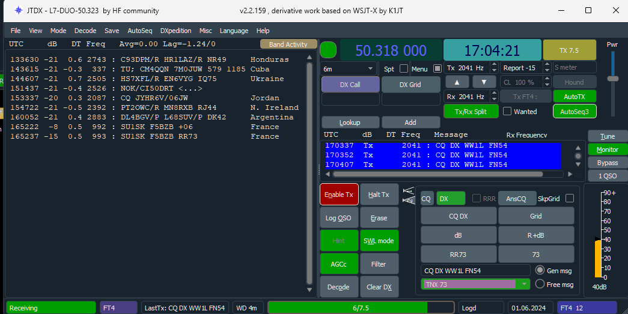This screenshot has width=628, height=314.
Task: Click the double-arrow swap icon beside CQ
Action: (409, 195)
